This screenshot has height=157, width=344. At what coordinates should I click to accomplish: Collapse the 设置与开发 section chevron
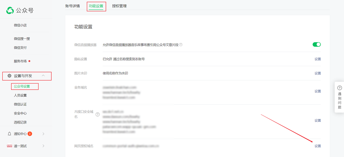(44, 76)
